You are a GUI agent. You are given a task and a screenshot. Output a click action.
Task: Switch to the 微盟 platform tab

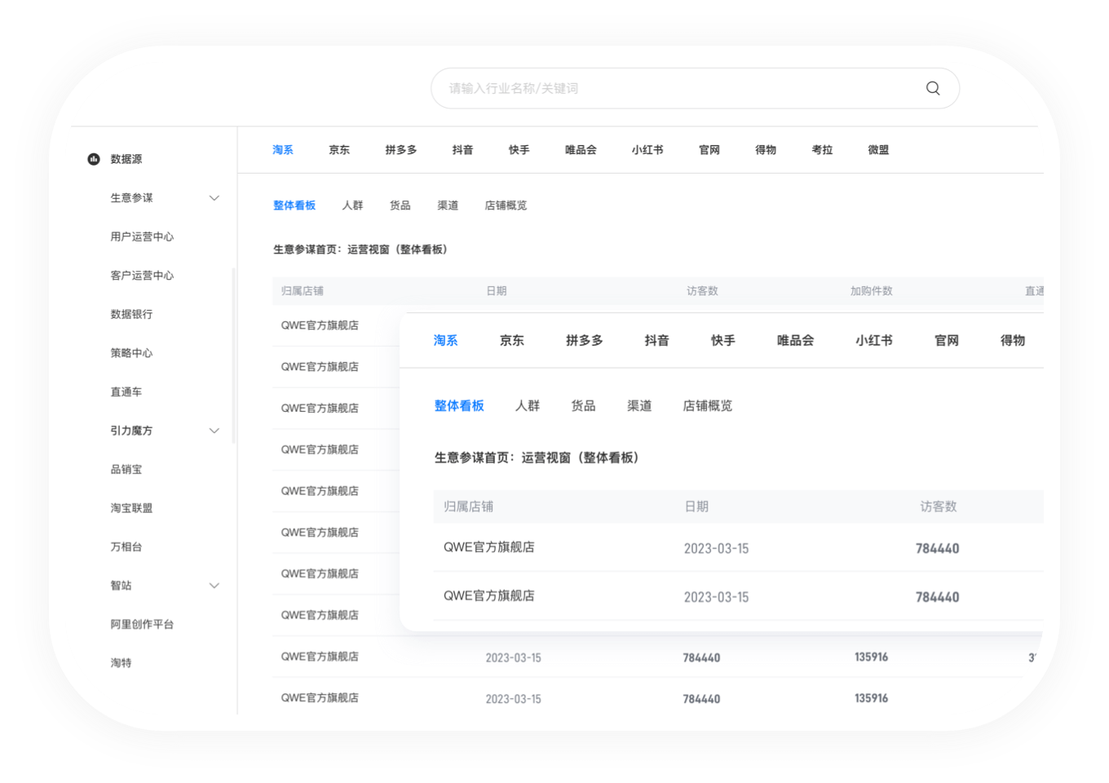click(878, 150)
